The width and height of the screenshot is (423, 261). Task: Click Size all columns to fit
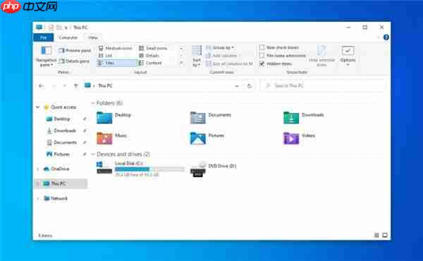pos(230,64)
